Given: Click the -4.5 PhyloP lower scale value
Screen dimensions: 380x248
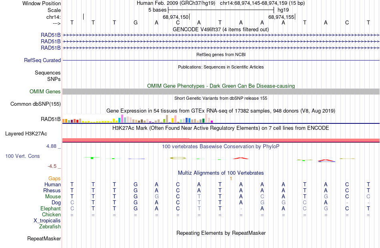Looking at the screenshot, I should (52, 166).
